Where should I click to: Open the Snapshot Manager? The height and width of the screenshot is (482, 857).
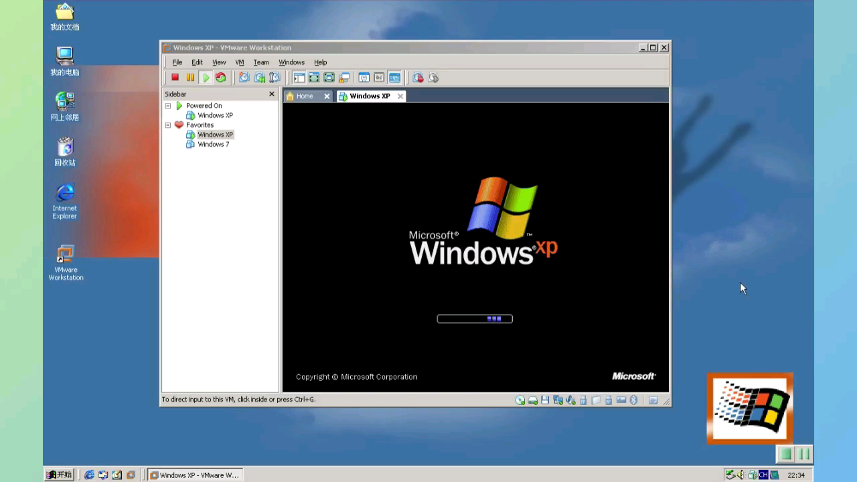tap(275, 78)
